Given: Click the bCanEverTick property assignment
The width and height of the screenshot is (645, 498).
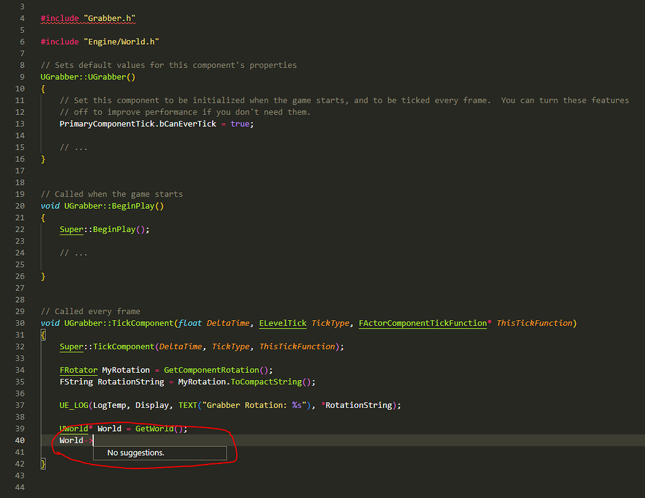Looking at the screenshot, I should click(188, 124).
